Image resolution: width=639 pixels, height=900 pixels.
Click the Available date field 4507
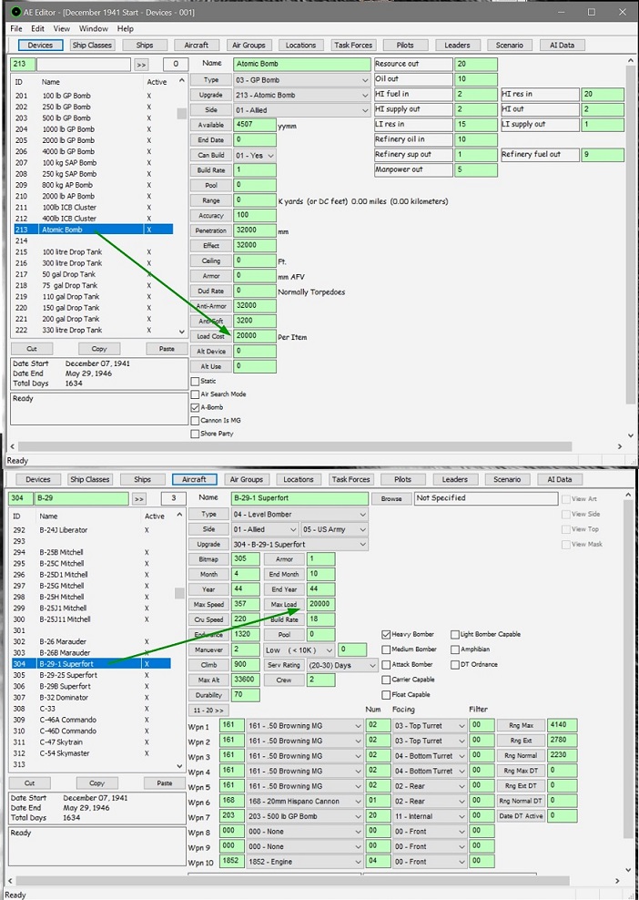click(255, 125)
